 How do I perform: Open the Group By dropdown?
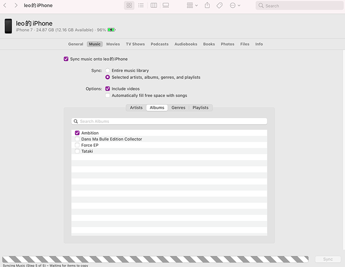[x=192, y=6]
